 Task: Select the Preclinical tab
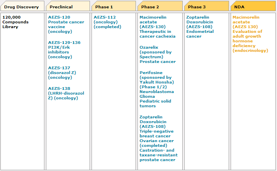point(61,7)
